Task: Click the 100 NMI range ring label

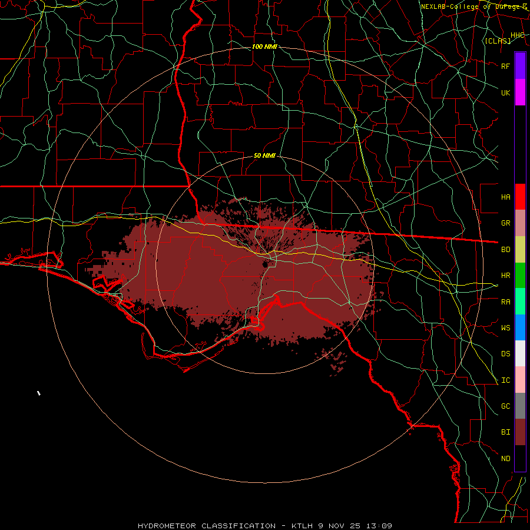Action: click(x=264, y=47)
